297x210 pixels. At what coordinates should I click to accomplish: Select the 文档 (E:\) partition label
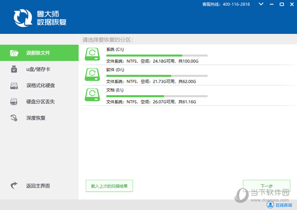pos(115,90)
